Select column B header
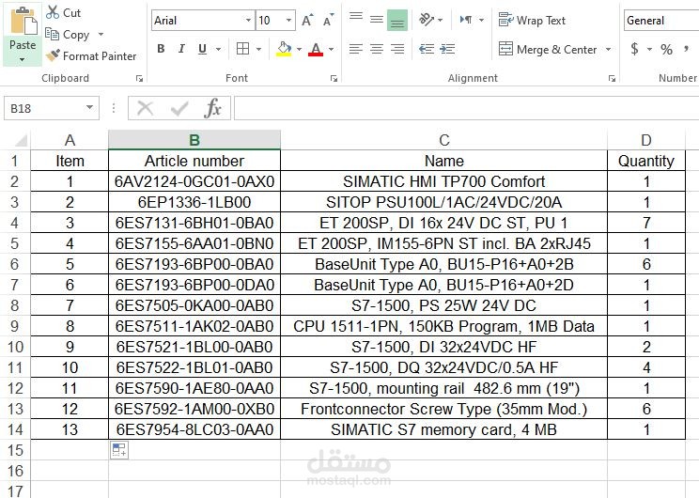Viewport: 699px width, 498px height. pyautogui.click(x=194, y=140)
